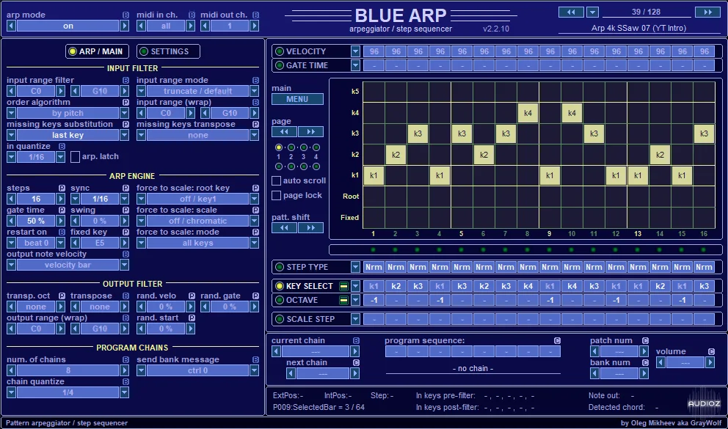Enable auto scroll checkbox

point(276,180)
